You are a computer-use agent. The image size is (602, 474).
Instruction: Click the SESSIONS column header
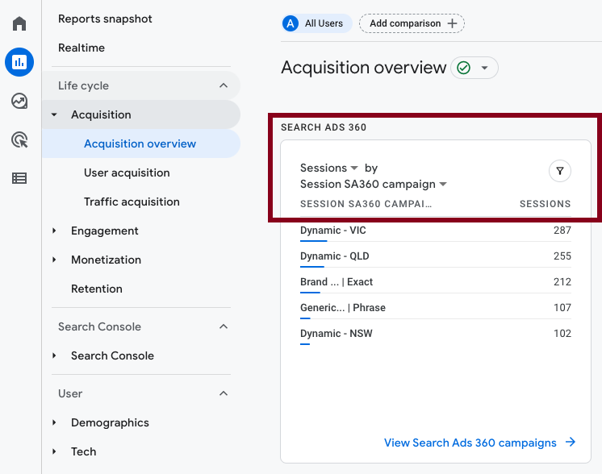point(546,204)
